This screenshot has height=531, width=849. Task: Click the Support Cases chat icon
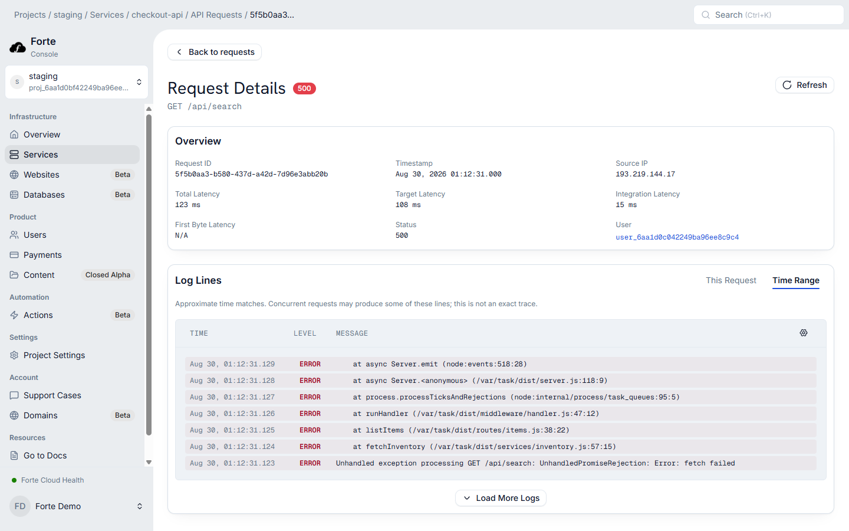14,395
